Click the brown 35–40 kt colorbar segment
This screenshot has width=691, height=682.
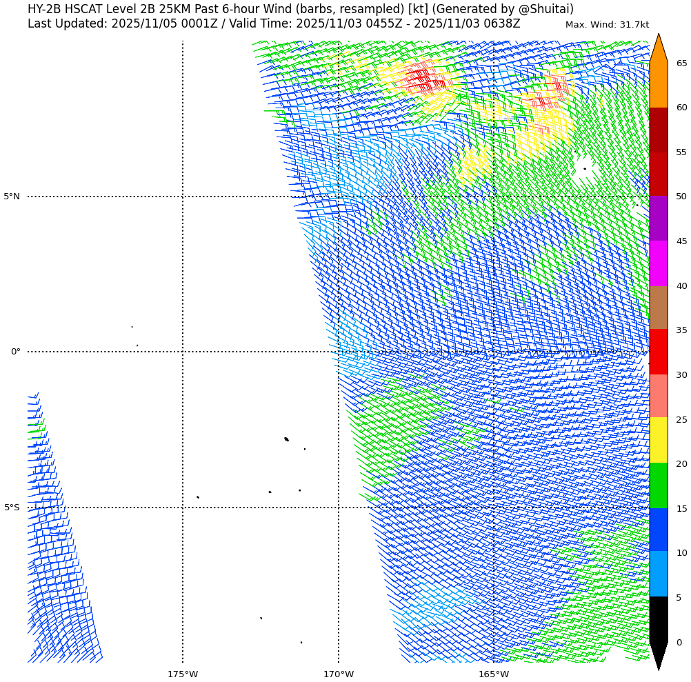(659, 308)
